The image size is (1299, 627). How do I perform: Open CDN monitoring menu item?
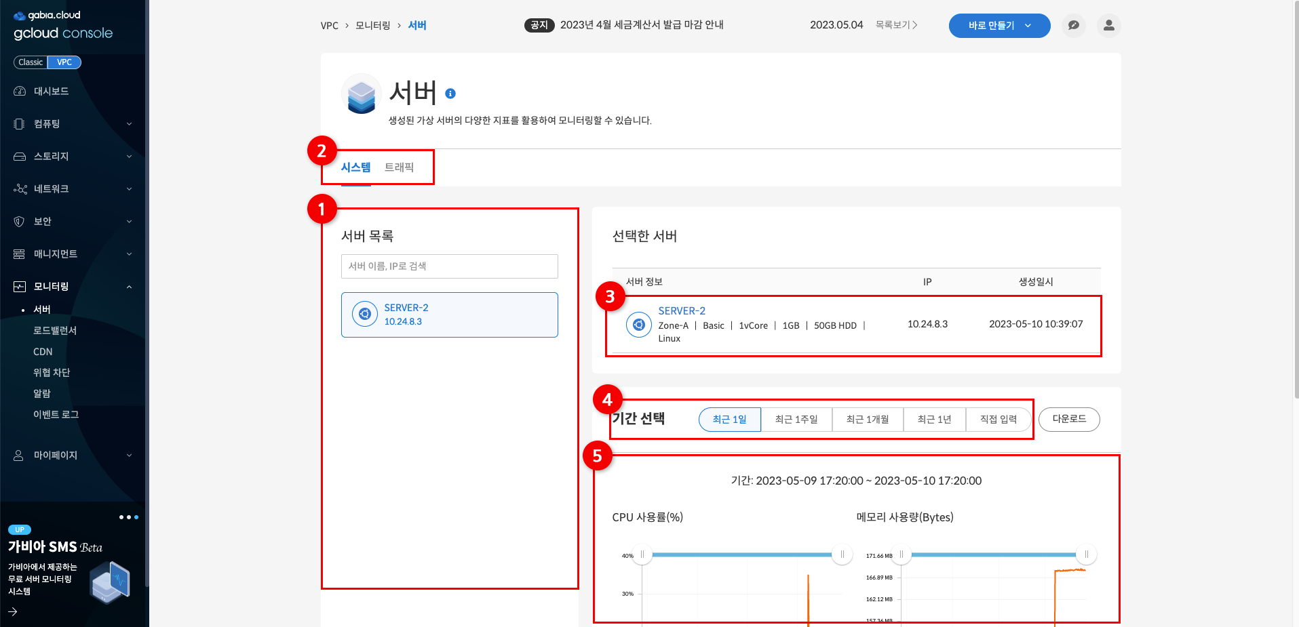(43, 352)
